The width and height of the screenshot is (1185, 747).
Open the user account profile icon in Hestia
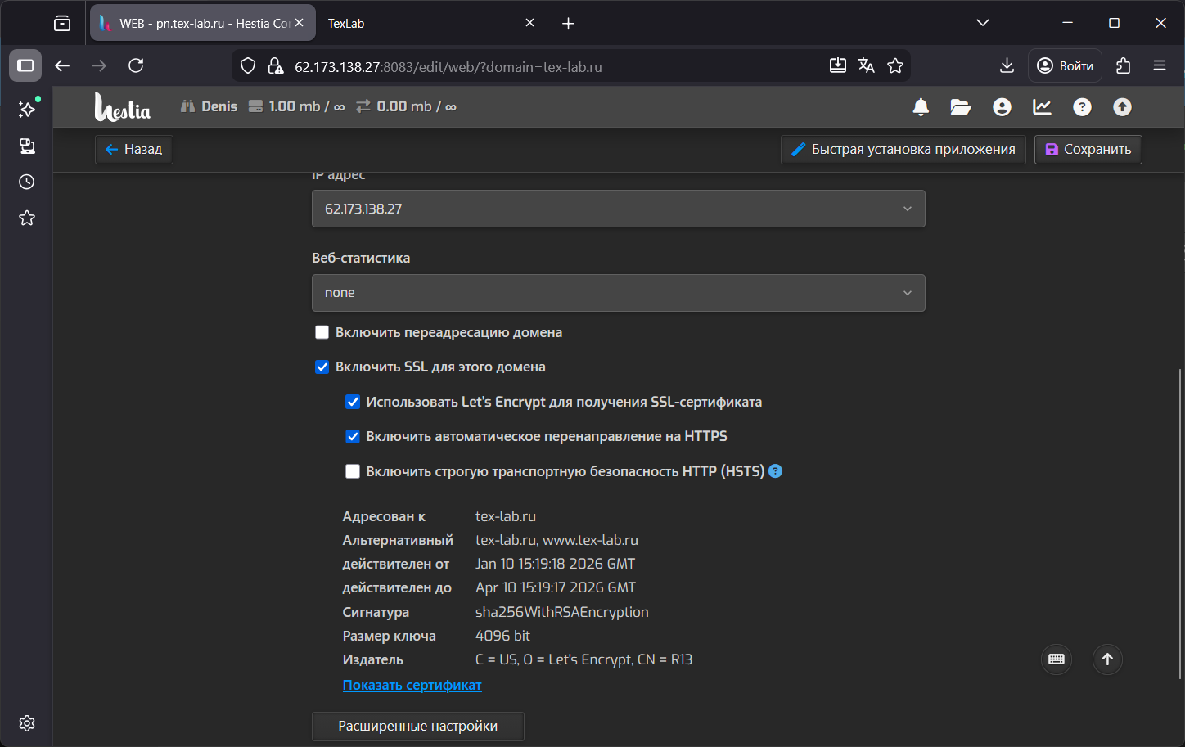coord(1002,107)
